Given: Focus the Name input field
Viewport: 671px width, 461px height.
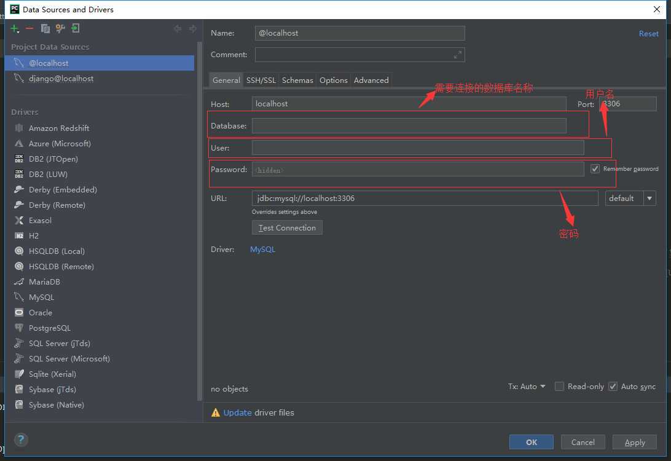Looking at the screenshot, I should 360,33.
